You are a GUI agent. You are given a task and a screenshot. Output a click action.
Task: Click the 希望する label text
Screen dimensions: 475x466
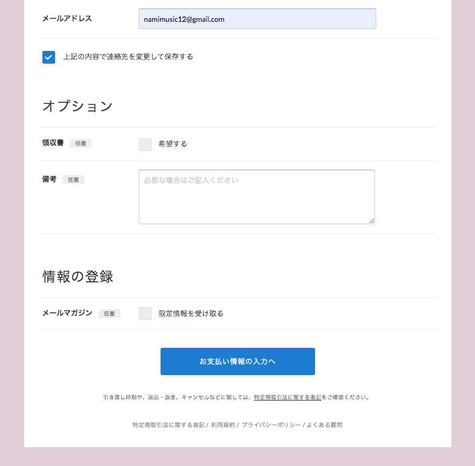pyautogui.click(x=173, y=144)
